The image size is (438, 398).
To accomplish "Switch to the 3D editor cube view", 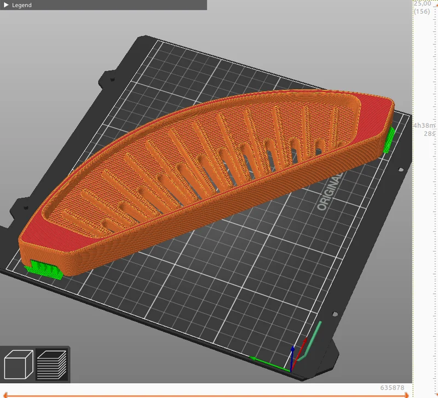I will pyautogui.click(x=19, y=365).
